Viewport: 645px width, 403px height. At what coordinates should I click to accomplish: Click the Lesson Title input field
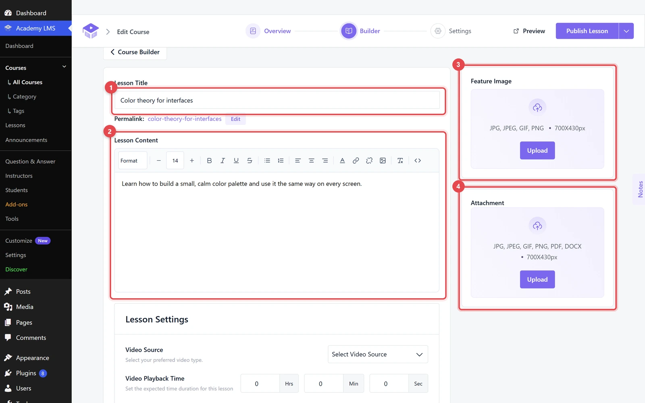[277, 100]
